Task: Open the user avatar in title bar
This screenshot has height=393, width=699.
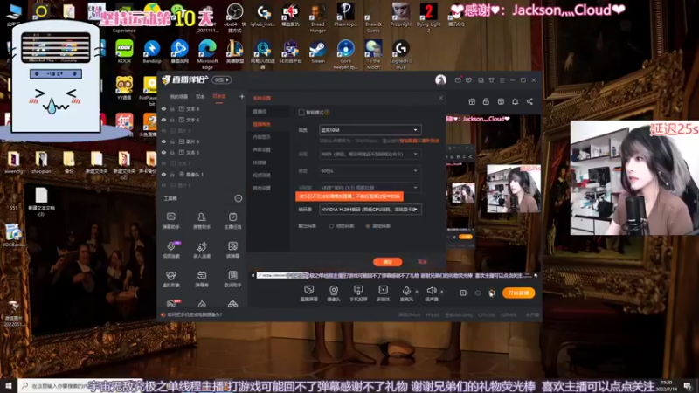Action: [x=440, y=79]
